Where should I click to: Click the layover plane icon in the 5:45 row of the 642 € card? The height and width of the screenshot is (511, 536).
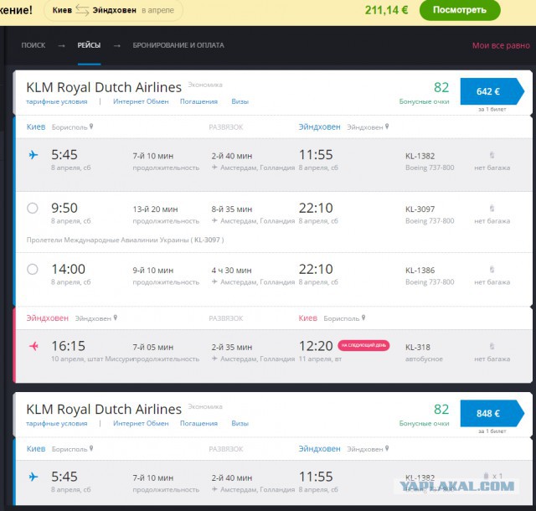[x=214, y=168]
